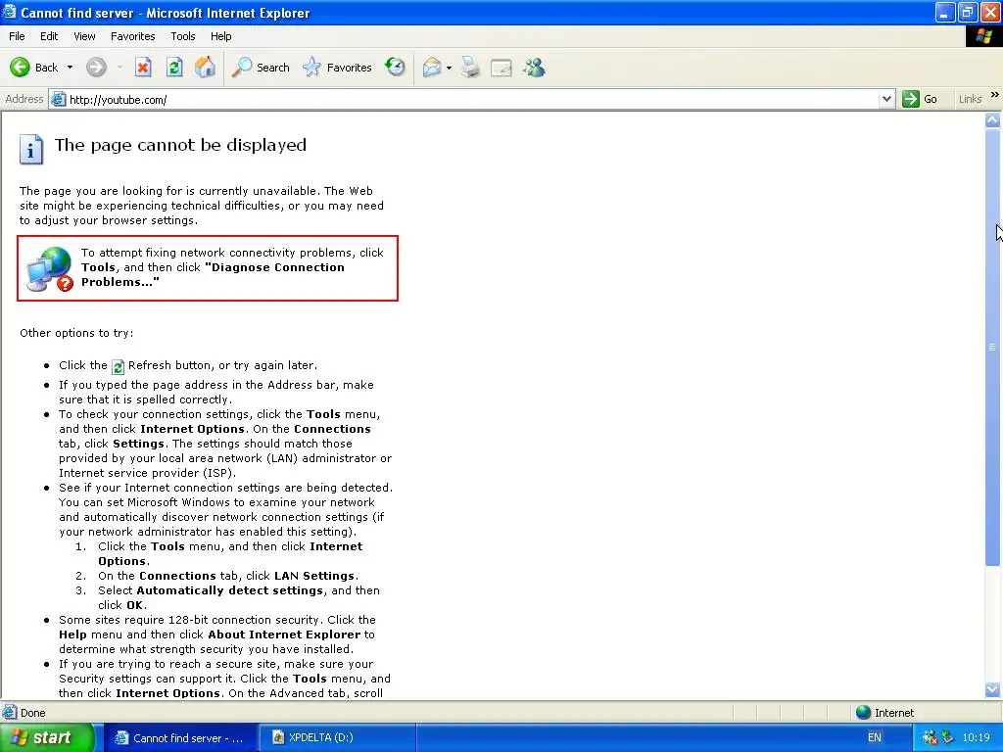This screenshot has height=752, width=1003.
Task: Reload page using toolbar Refresh icon
Action: pos(174,68)
